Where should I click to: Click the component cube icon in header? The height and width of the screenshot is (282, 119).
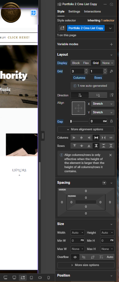[x=111, y=4]
